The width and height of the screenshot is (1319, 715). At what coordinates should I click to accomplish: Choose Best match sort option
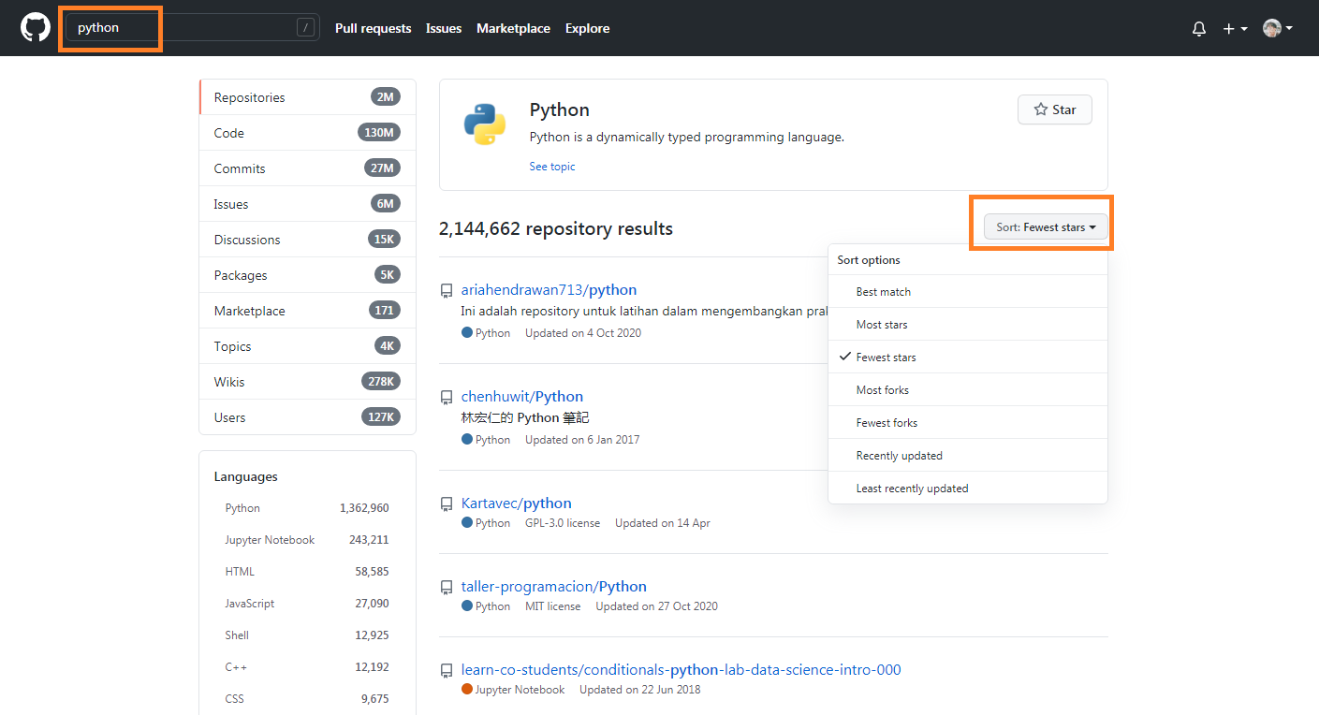coord(968,292)
